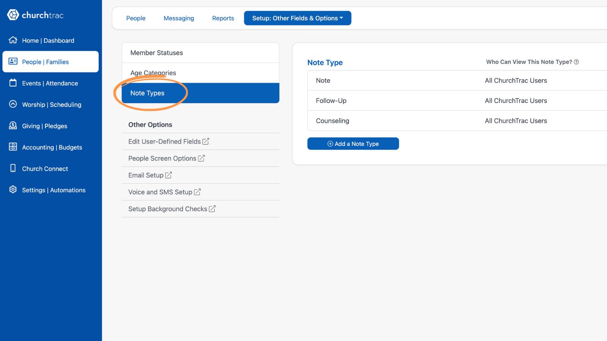Switch to the Messaging tab
This screenshot has width=607, height=341.
click(179, 18)
